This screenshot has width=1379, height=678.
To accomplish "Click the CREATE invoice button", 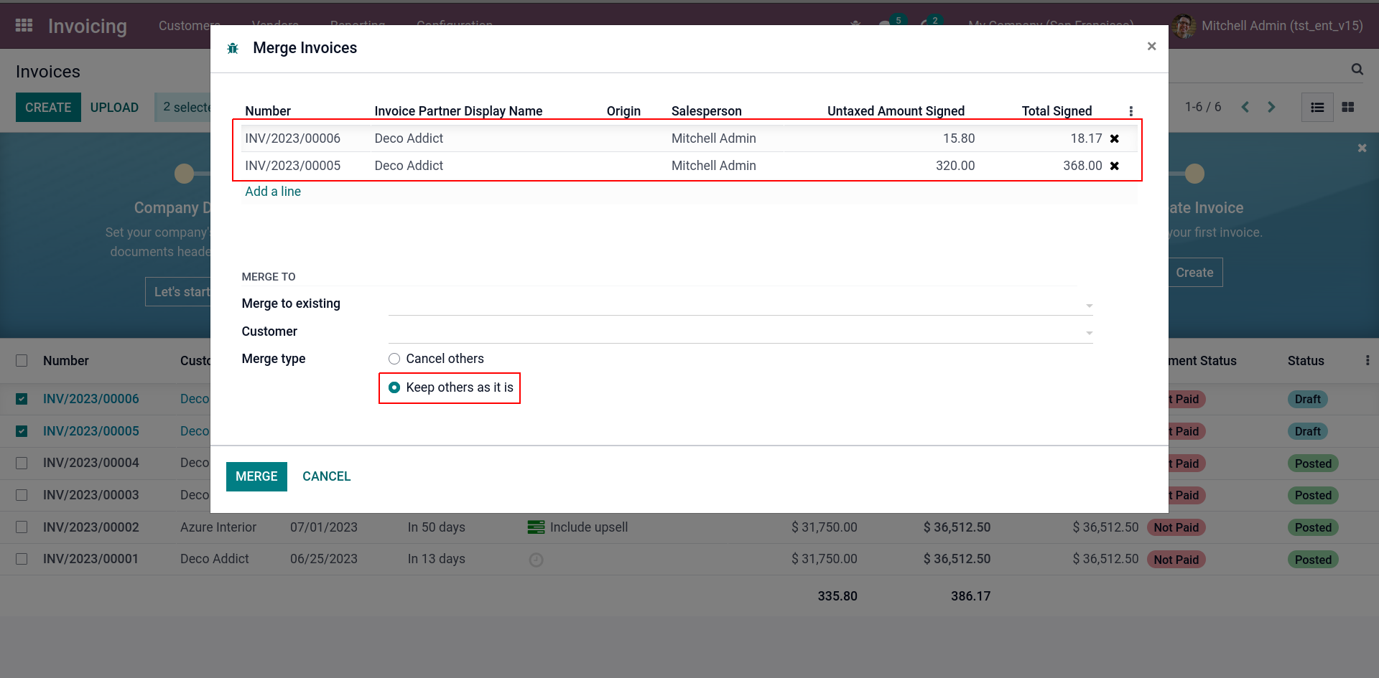I will (48, 107).
